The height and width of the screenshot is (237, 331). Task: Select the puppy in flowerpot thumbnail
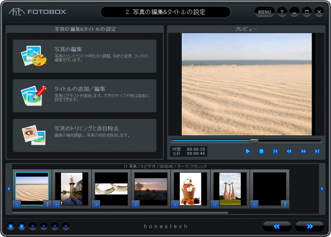pyautogui.click(x=190, y=189)
